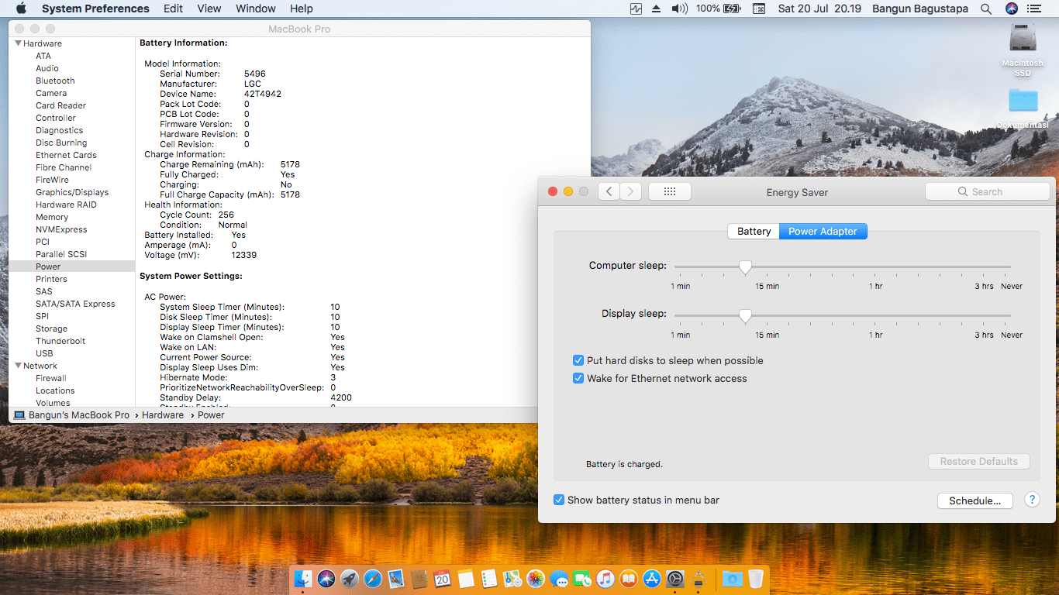The width and height of the screenshot is (1059, 595).
Task: Launch Siri from the dock
Action: tap(326, 579)
